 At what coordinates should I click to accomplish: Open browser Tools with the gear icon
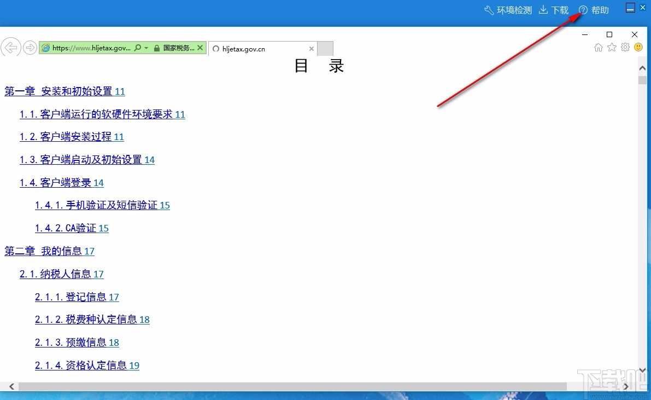pos(625,48)
